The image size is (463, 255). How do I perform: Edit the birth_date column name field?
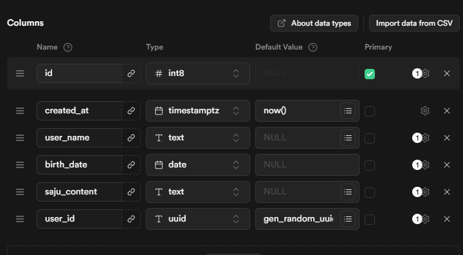point(79,165)
